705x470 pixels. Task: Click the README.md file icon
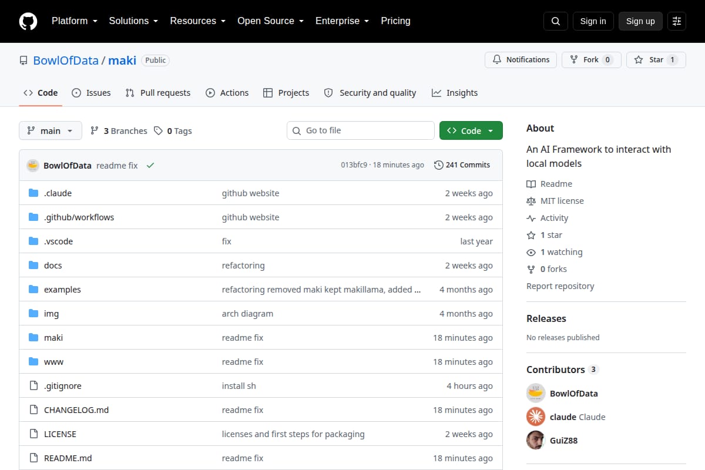tap(33, 458)
